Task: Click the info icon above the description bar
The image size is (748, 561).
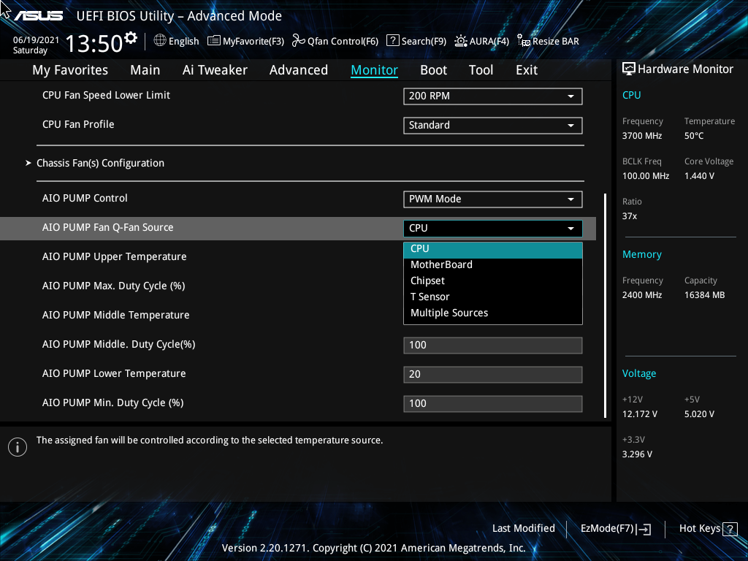Action: click(x=17, y=446)
